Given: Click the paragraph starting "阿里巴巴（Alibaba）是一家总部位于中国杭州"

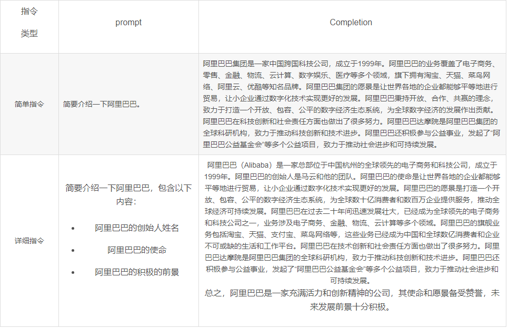Looking at the screenshot, I should pyautogui.click(x=352, y=223).
